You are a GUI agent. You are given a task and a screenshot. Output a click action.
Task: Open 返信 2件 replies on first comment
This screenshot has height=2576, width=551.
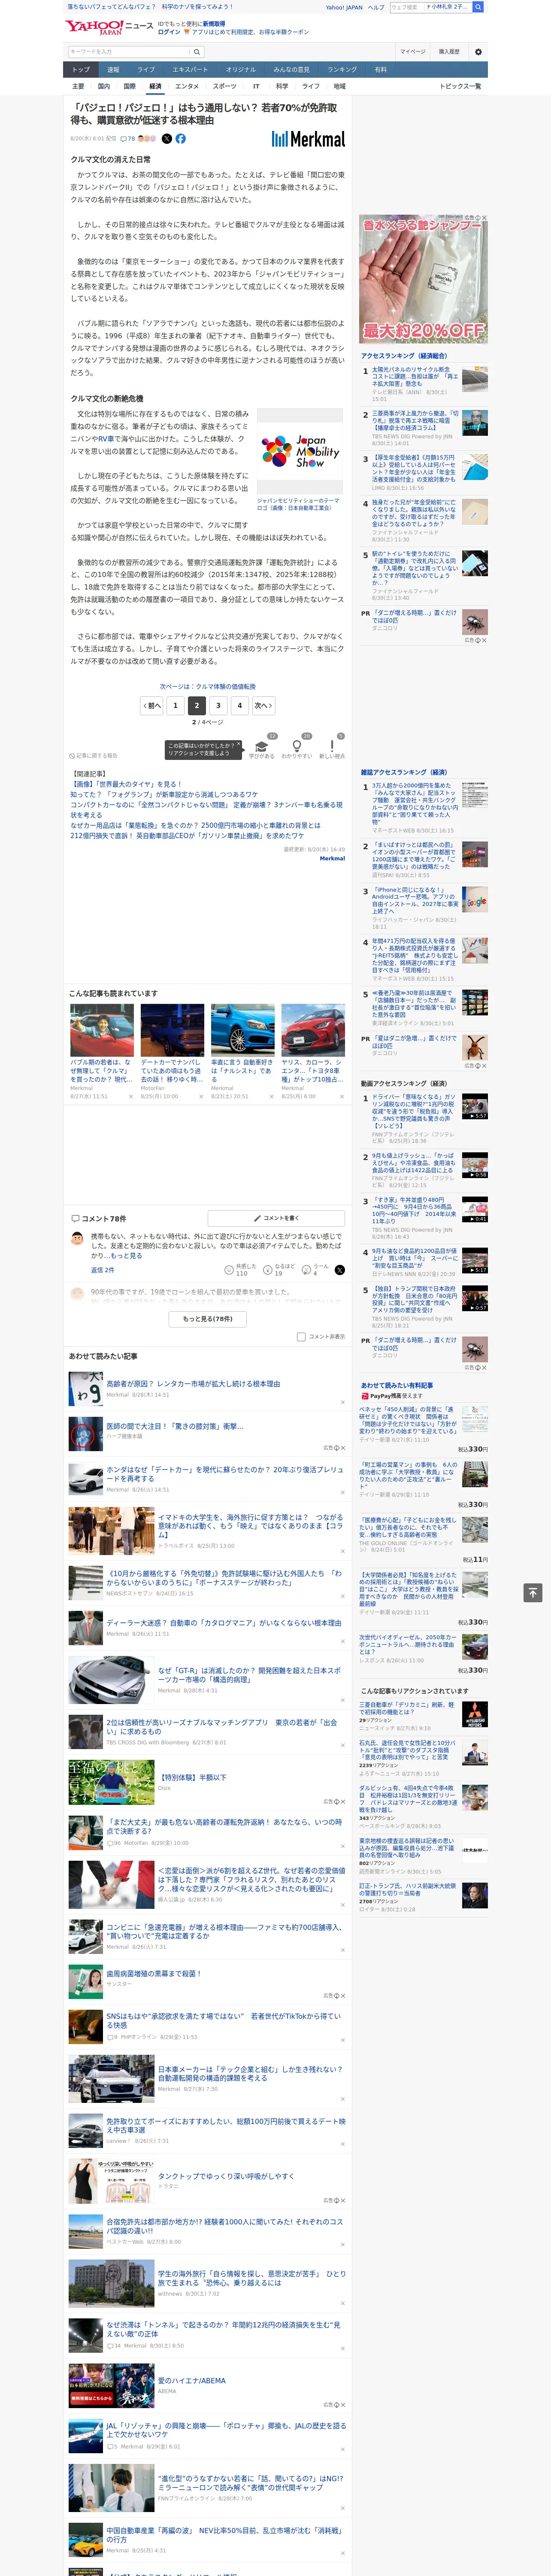pyautogui.click(x=103, y=1270)
